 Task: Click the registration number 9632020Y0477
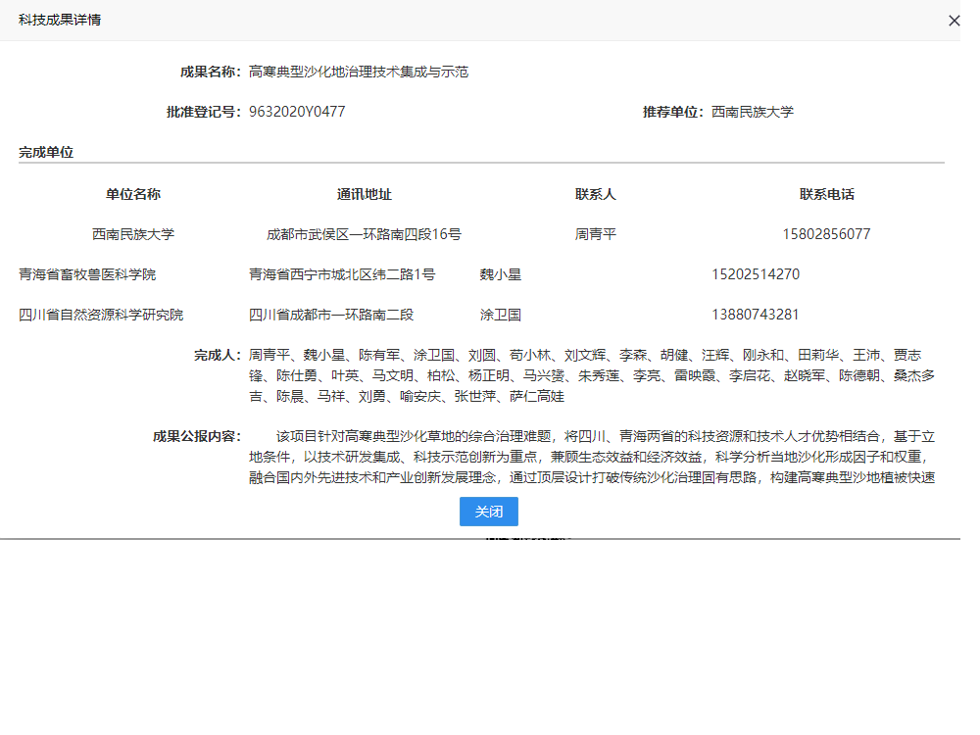tap(297, 112)
